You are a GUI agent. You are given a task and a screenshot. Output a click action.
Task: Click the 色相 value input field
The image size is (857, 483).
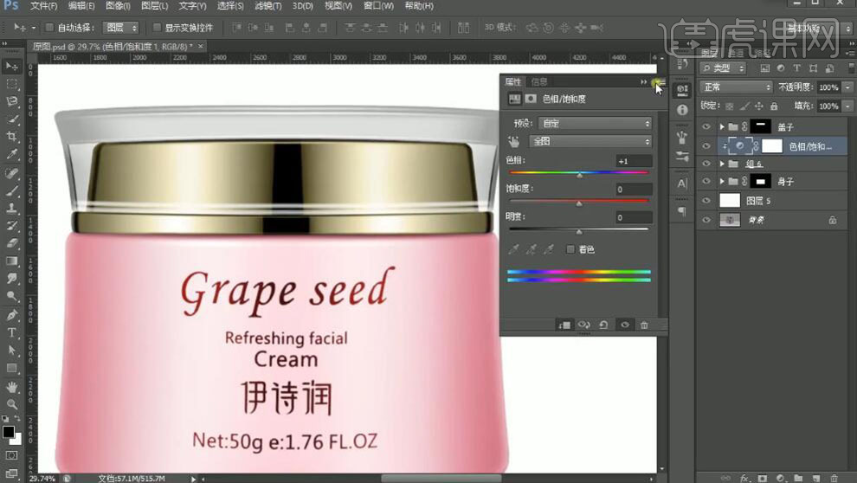tap(634, 161)
